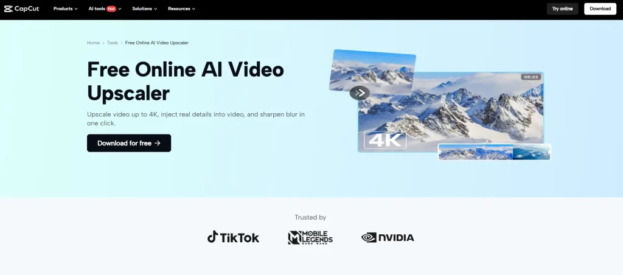Click the double-arrow upscale icon
Screen dimensions: 623x275
[360, 93]
